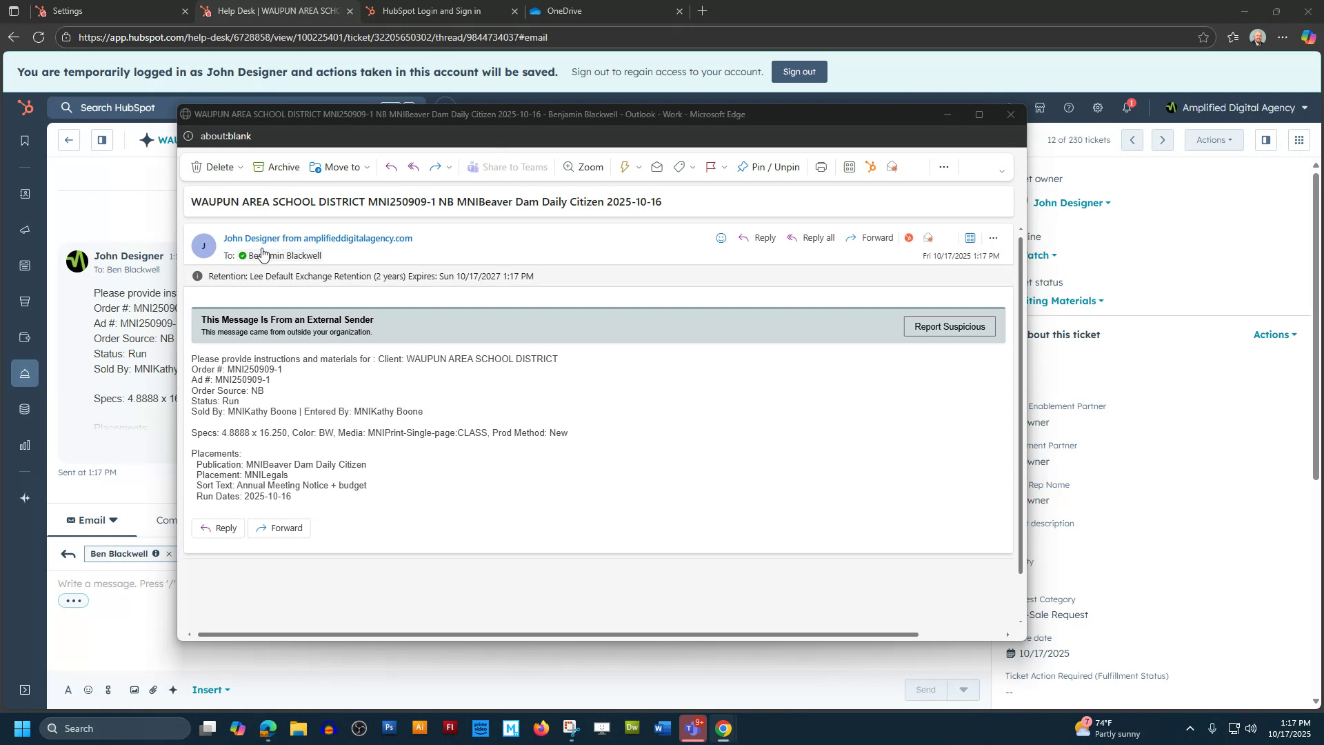Image resolution: width=1324 pixels, height=745 pixels.
Task: Open text formatting options with the A icon
Action: pos(68,690)
